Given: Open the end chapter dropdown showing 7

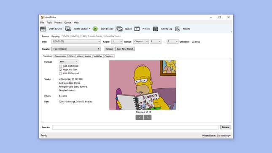Looking at the screenshot, I should [x=172, y=42].
